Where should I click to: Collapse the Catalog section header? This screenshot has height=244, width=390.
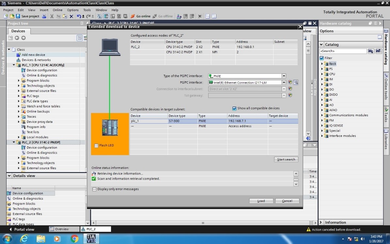coord(321,44)
